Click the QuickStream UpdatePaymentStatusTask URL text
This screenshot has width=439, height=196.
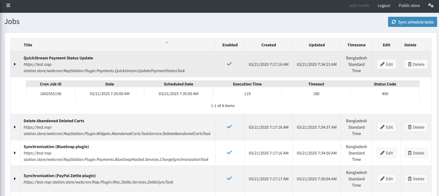[104, 68]
